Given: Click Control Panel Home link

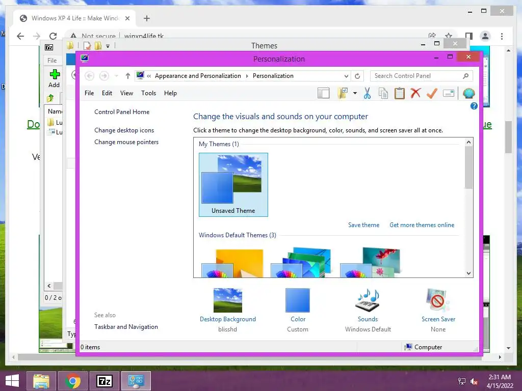Looking at the screenshot, I should (122, 112).
